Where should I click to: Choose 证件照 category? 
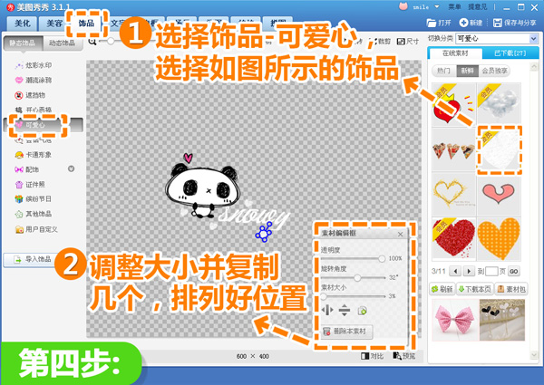pos(30,185)
